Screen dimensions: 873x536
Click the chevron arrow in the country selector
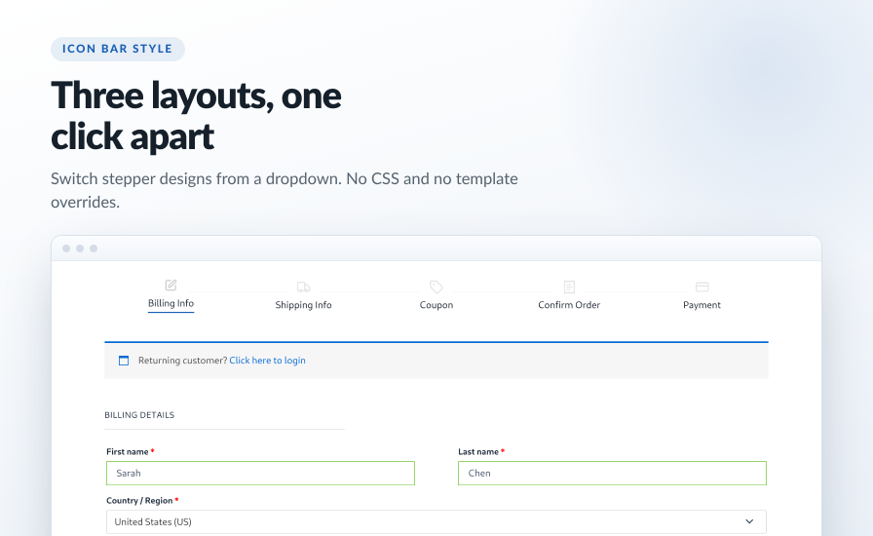click(x=749, y=521)
